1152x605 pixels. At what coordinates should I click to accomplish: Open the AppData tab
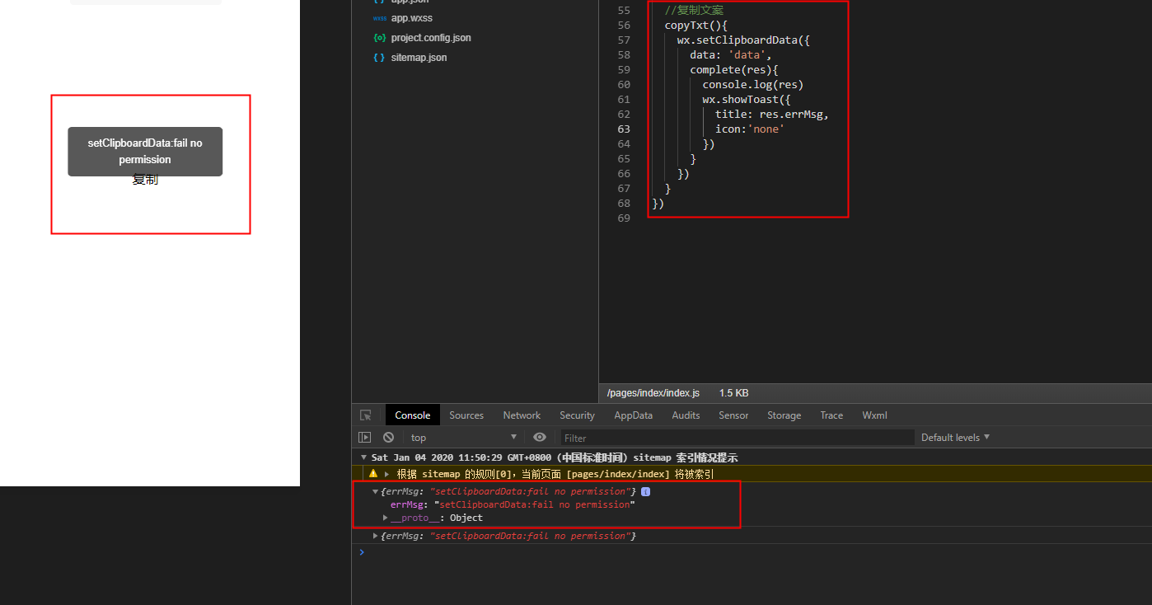point(634,415)
